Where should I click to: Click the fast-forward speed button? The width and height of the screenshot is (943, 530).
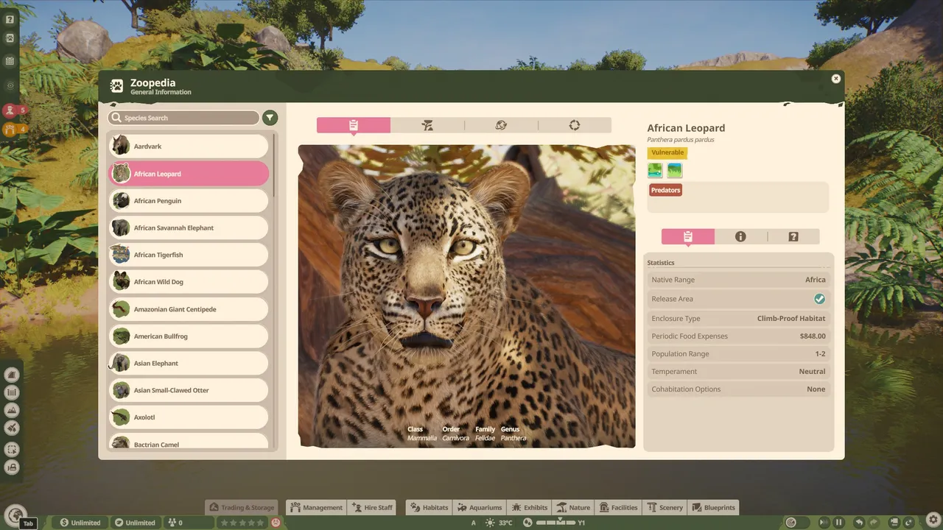824,523
